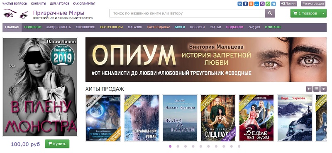Viewport: 332px width, 153px height.
Task: Show previous bestsellers with left arrow
Action: [x=309, y=89]
